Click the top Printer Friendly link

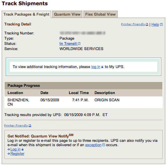point(133,24)
